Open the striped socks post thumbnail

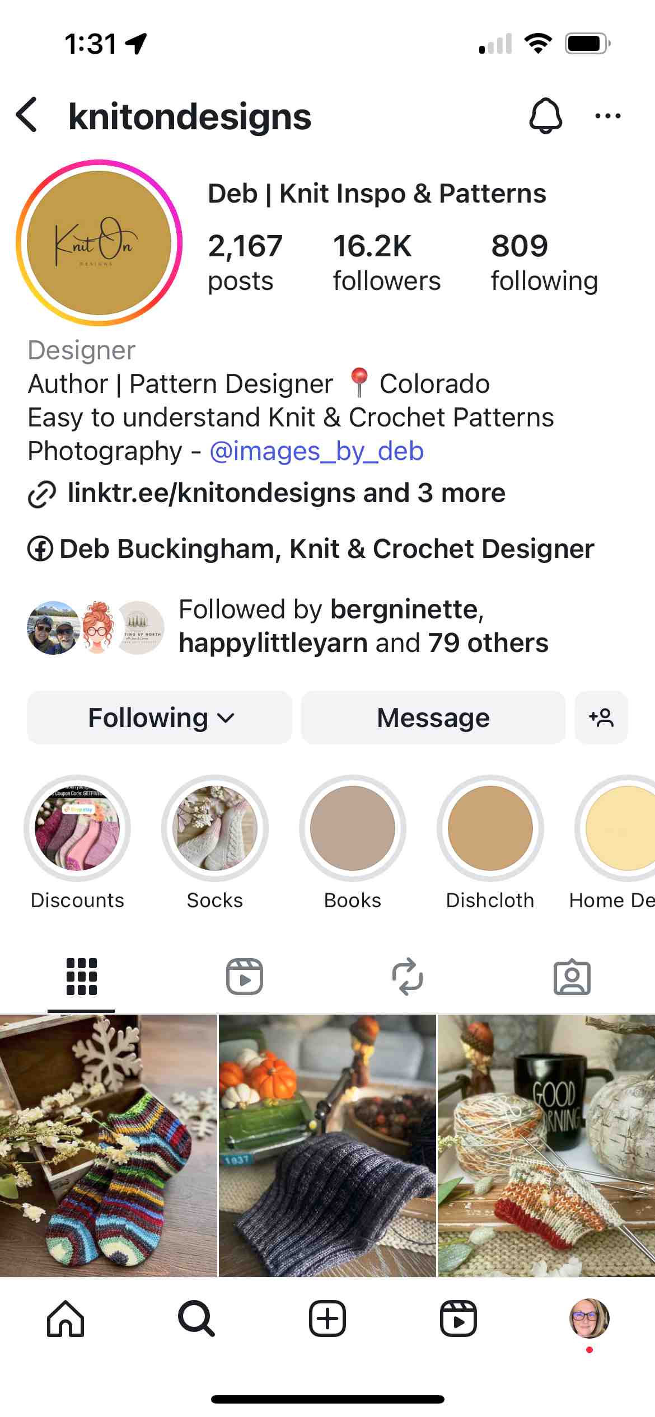108,1146
